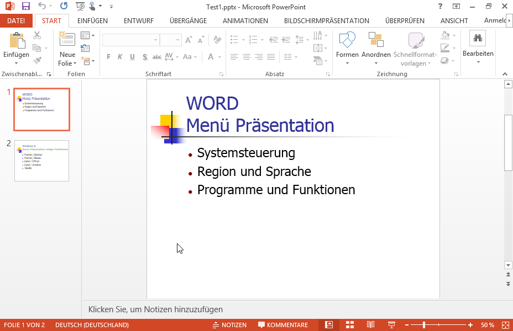
Task: Switch to the ÜBERGÄNGE tab
Action: point(188,20)
